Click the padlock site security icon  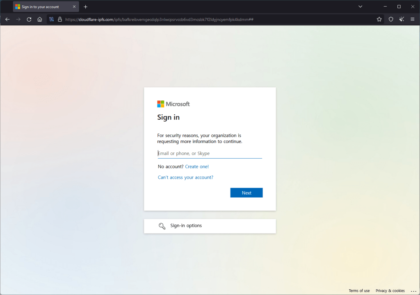pos(60,19)
